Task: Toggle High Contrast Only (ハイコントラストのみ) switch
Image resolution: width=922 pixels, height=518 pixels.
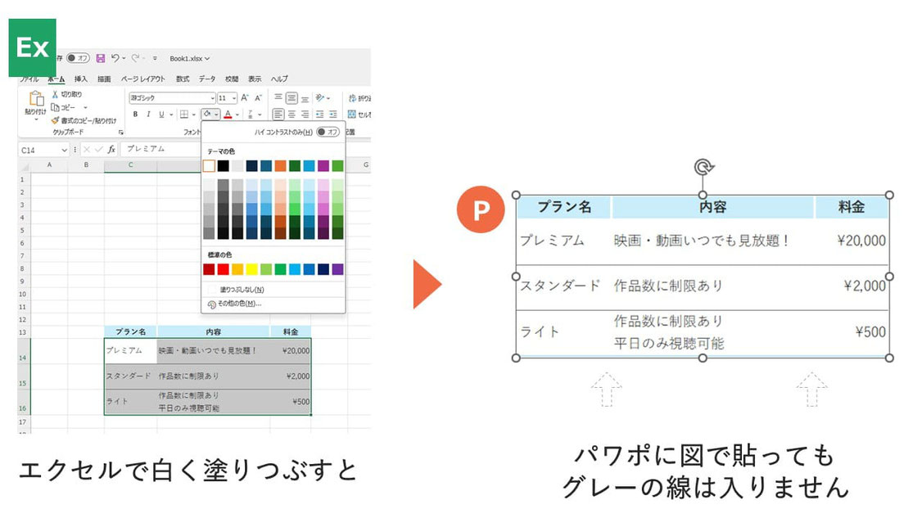Action: (328, 132)
